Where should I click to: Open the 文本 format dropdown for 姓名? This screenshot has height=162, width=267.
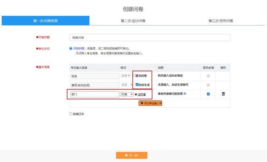point(126,76)
